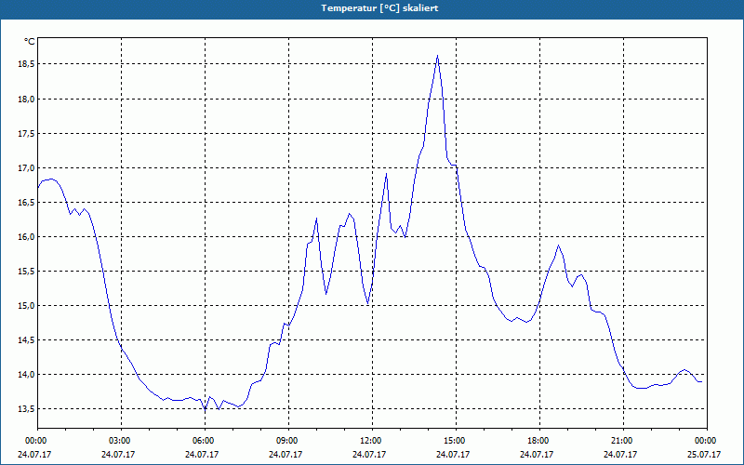Viewport: 744px width, 465px height.
Task: Select the 14,5 y-axis value
Action: click(x=26, y=340)
